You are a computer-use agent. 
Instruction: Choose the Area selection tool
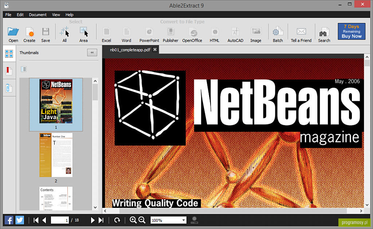83,32
